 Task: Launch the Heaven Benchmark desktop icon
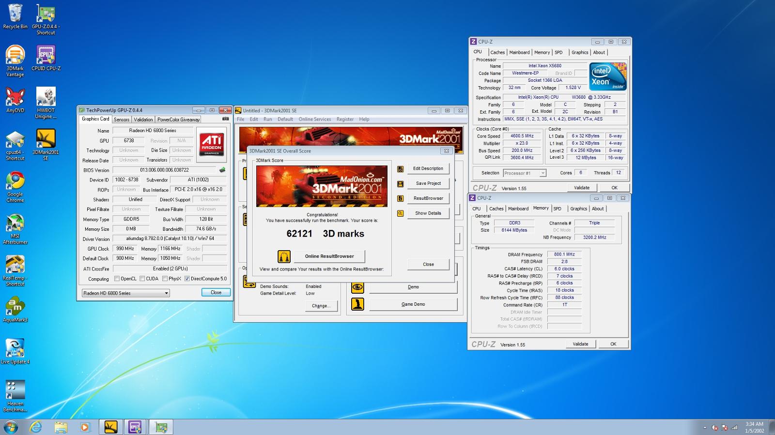click(15, 396)
